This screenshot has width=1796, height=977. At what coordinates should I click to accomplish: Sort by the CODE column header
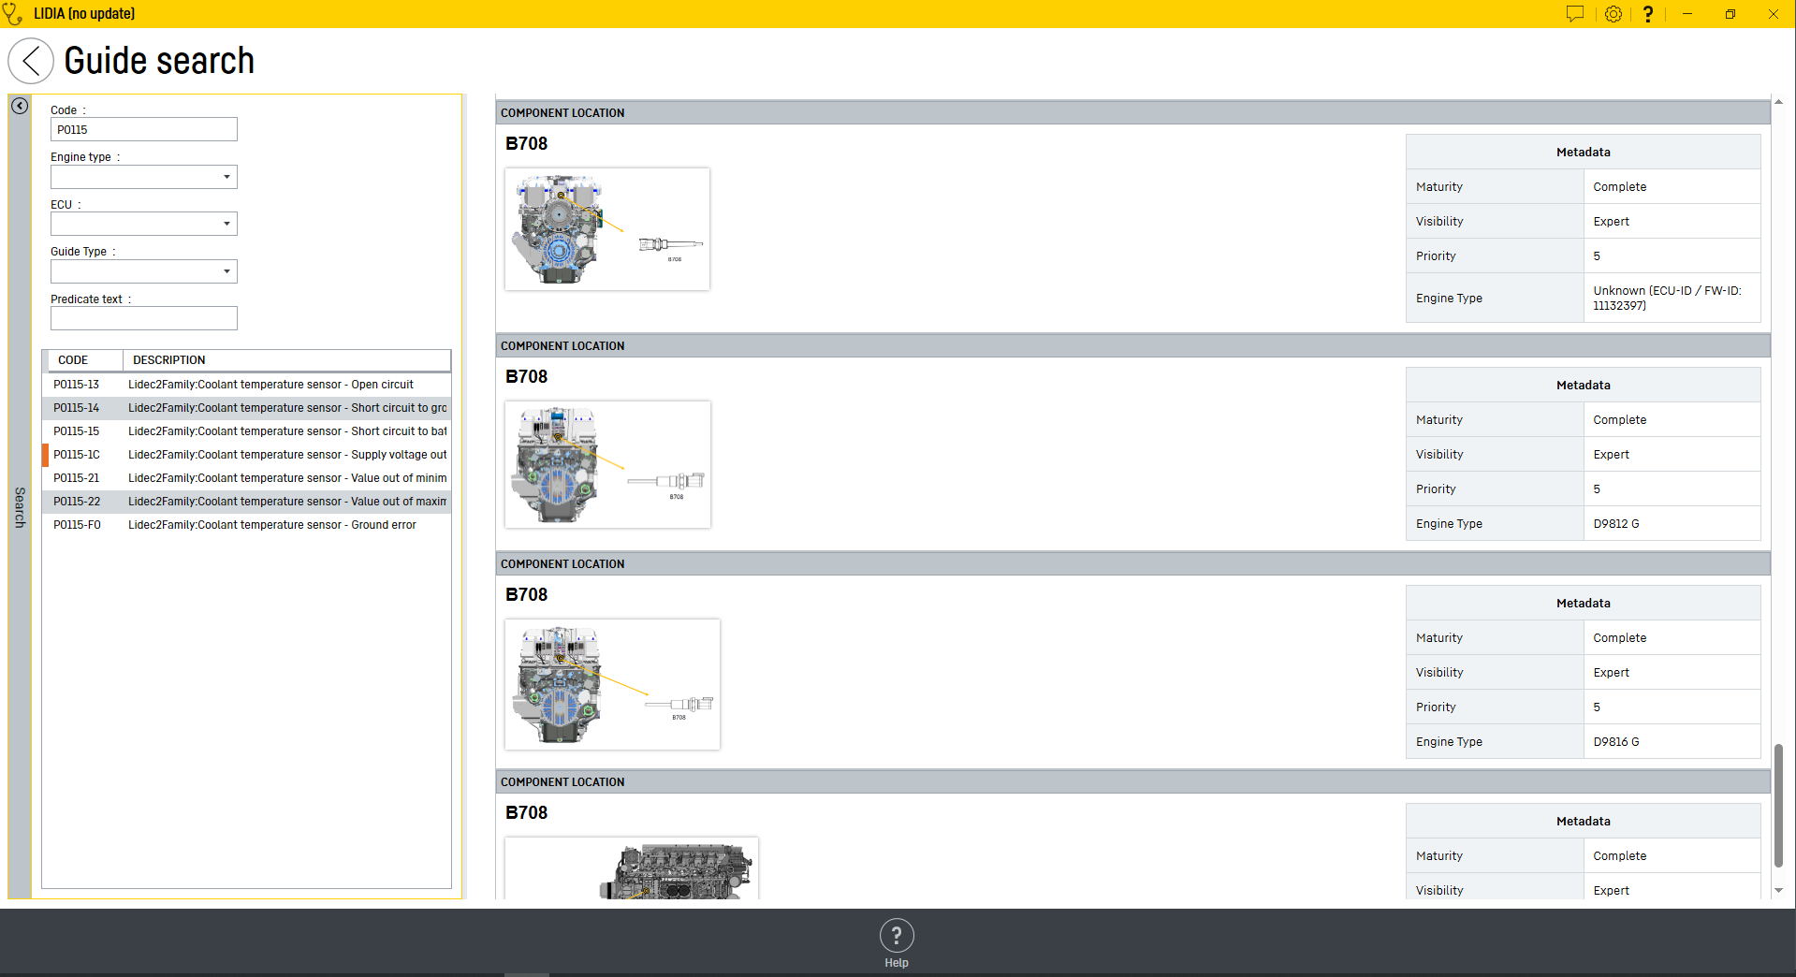[x=73, y=360]
